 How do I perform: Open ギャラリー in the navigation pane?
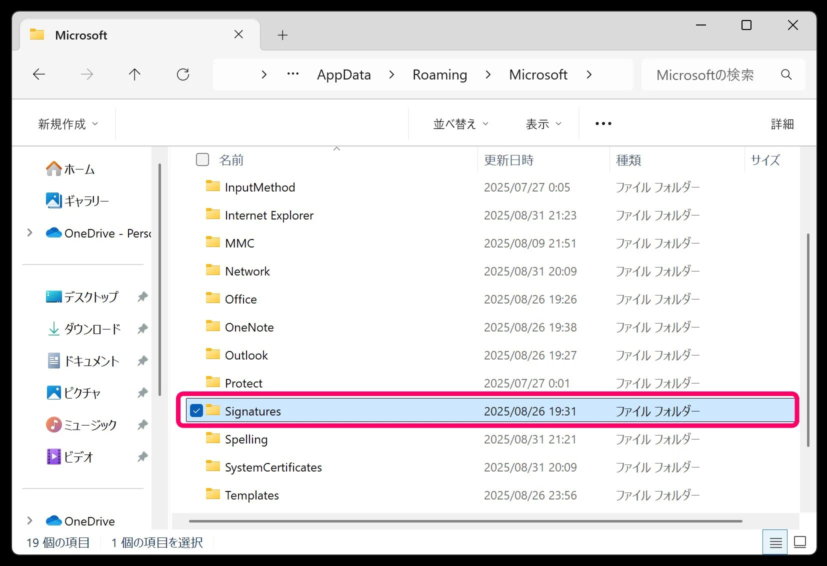click(77, 201)
